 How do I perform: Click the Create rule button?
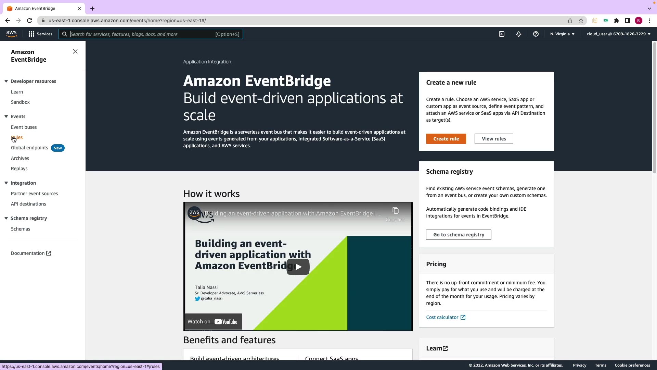tap(446, 139)
